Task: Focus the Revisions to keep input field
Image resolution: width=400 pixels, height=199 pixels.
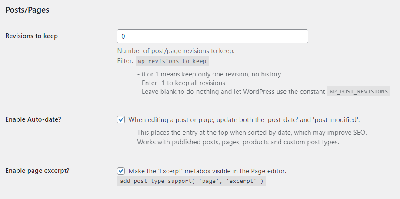Action: [x=212, y=36]
